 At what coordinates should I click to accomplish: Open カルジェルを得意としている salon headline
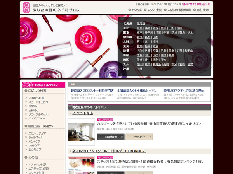(x=149, y=124)
